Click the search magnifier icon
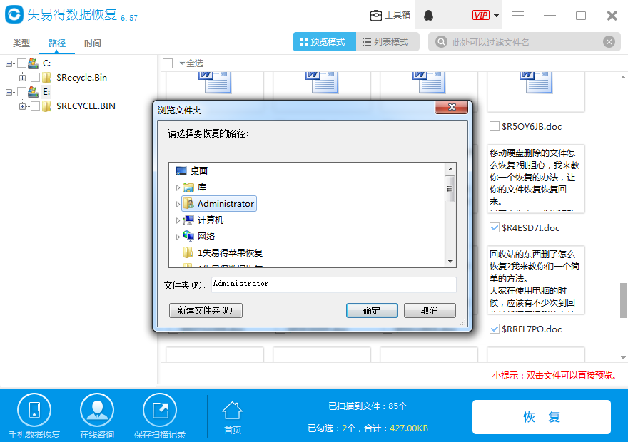The image size is (628, 442). coord(441,41)
